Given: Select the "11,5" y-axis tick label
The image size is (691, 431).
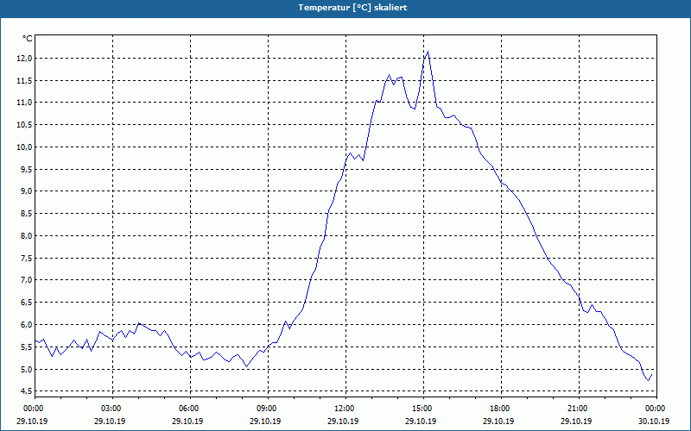Looking at the screenshot, I should point(25,80).
